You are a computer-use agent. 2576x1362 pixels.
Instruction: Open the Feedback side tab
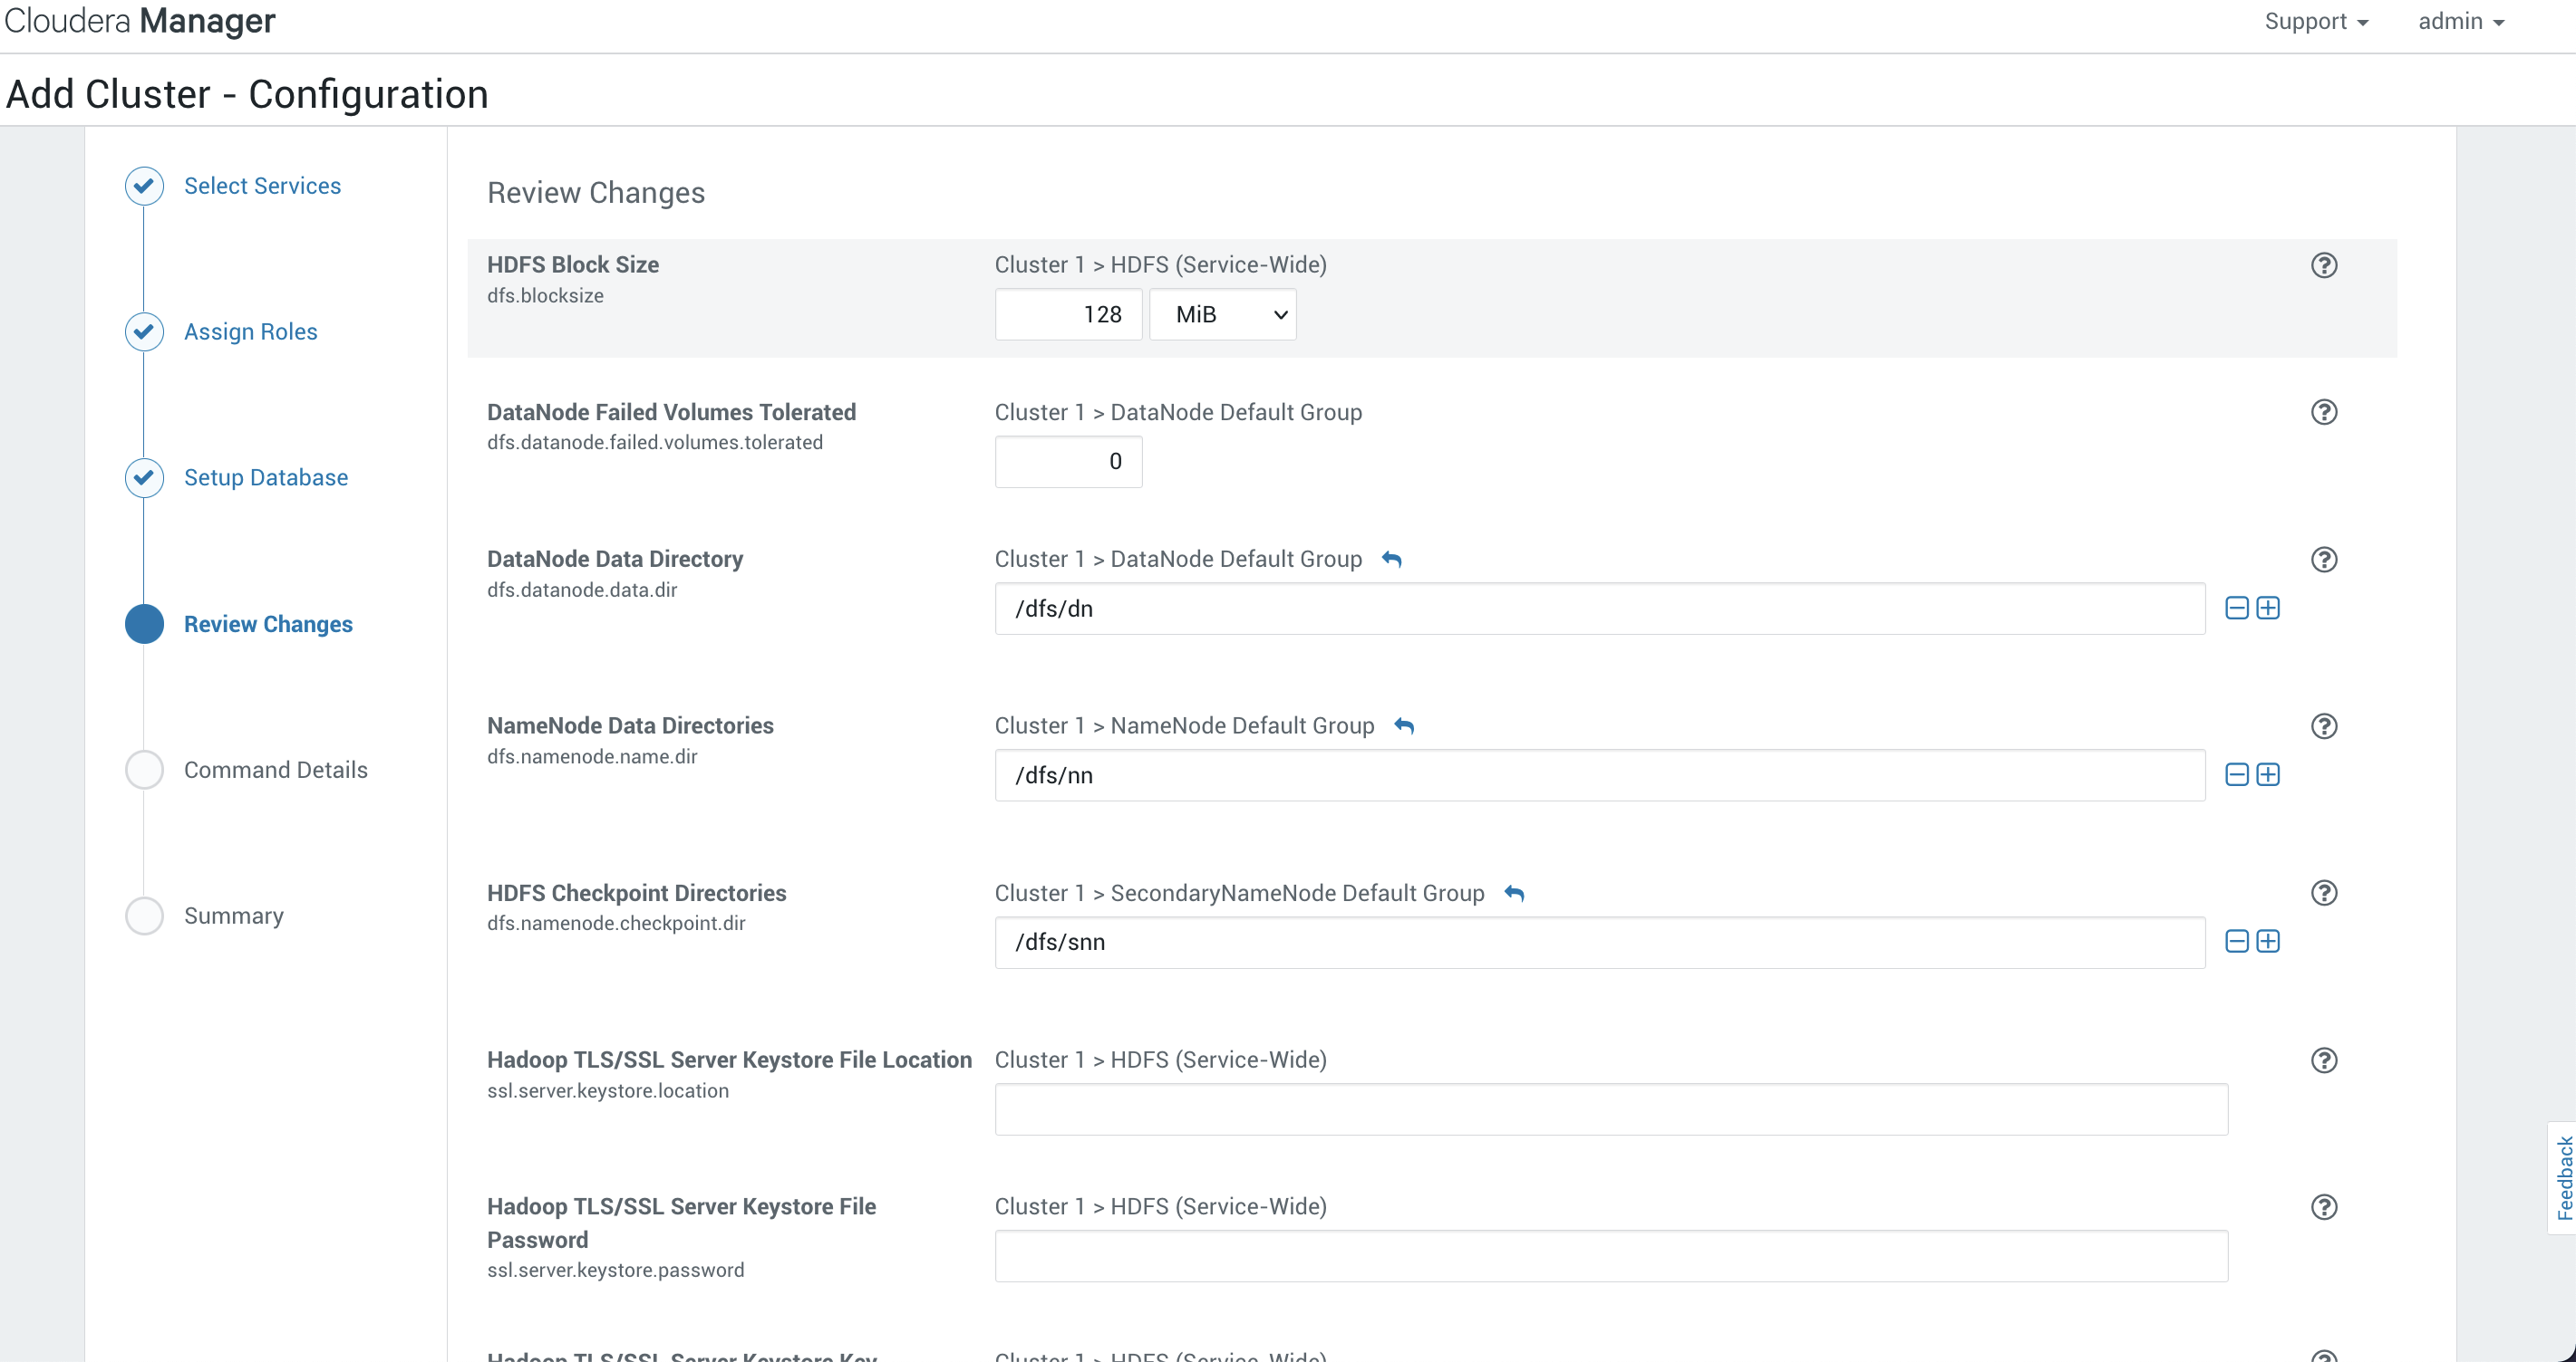(2563, 1178)
